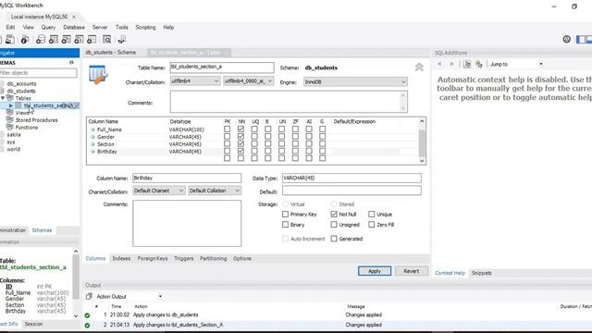Open the utf8mb4 table charset dropdown
Image resolution: width=592 pixels, height=333 pixels.
[195, 81]
